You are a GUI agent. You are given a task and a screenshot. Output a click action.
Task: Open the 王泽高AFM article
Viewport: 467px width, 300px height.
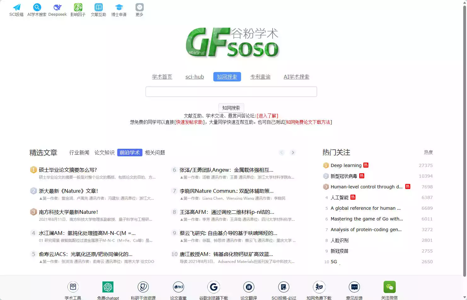(x=227, y=212)
